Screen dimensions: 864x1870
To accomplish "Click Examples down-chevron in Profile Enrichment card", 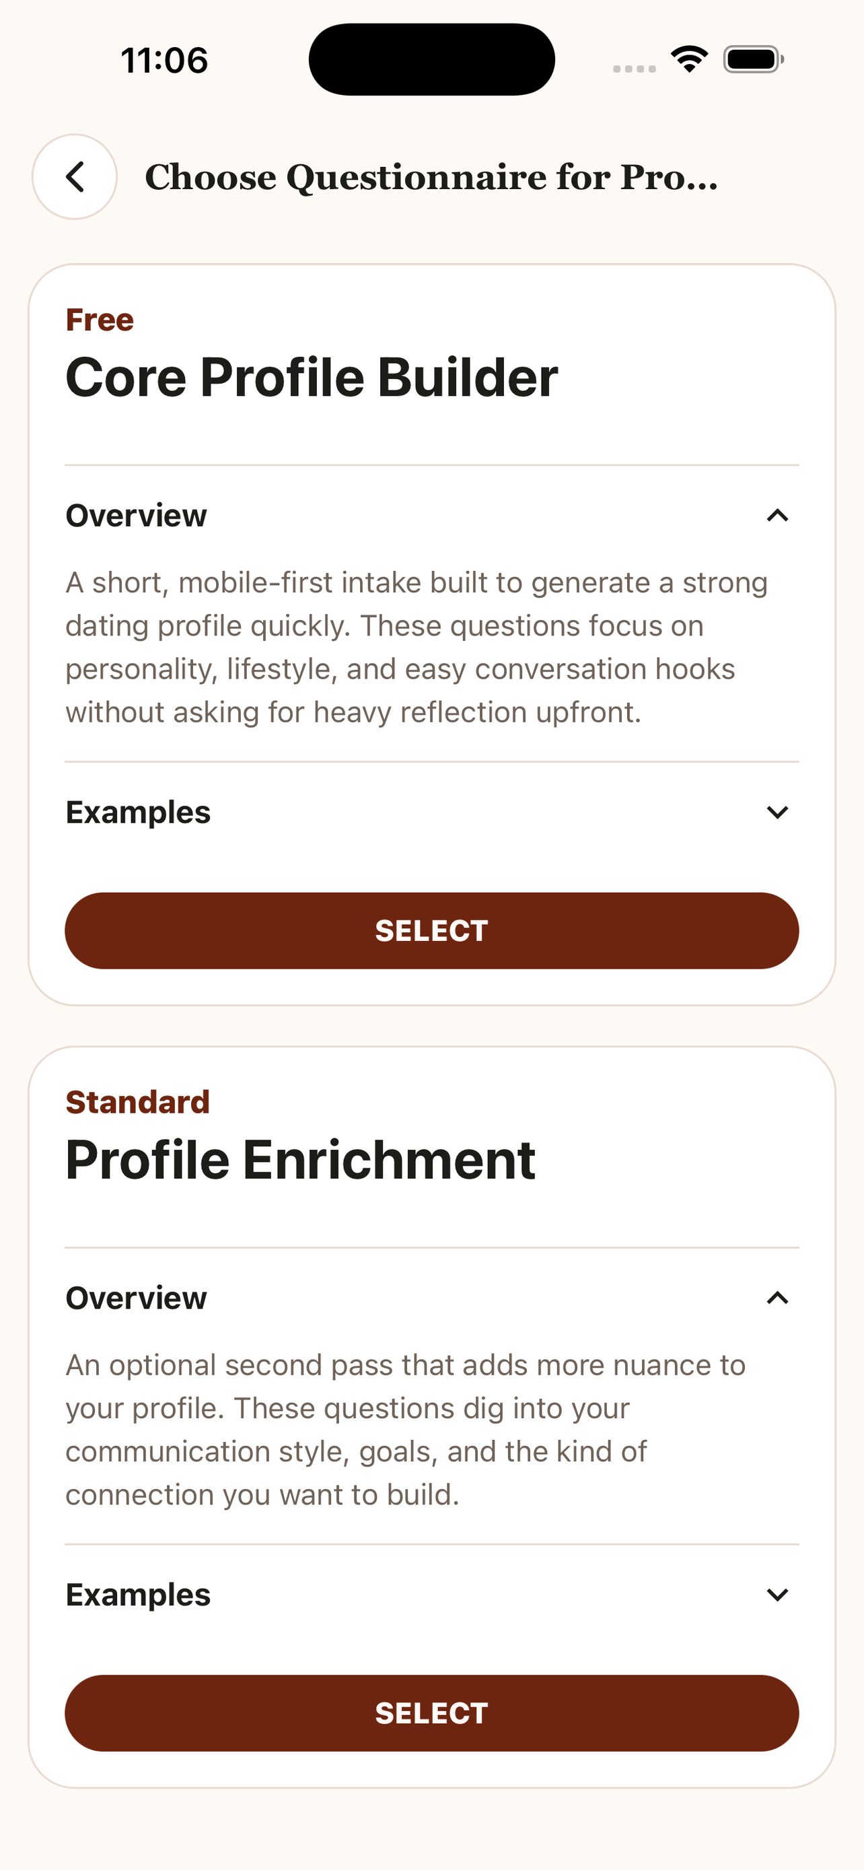I will [x=777, y=1595].
